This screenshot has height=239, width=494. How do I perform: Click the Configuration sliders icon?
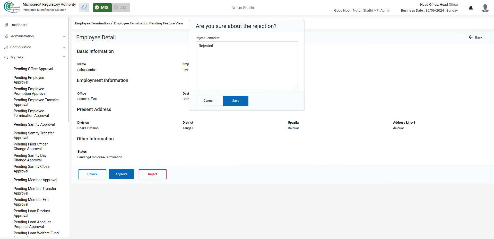(x=6, y=47)
